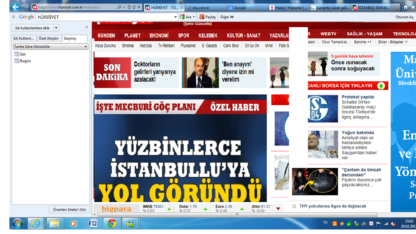Switch to Sık Kullanıl... favorites tab
Image resolution: width=416 pixels, height=234 pixels.
coord(24,38)
